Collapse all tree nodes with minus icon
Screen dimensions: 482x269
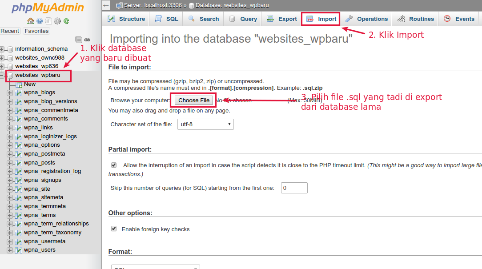point(79,40)
